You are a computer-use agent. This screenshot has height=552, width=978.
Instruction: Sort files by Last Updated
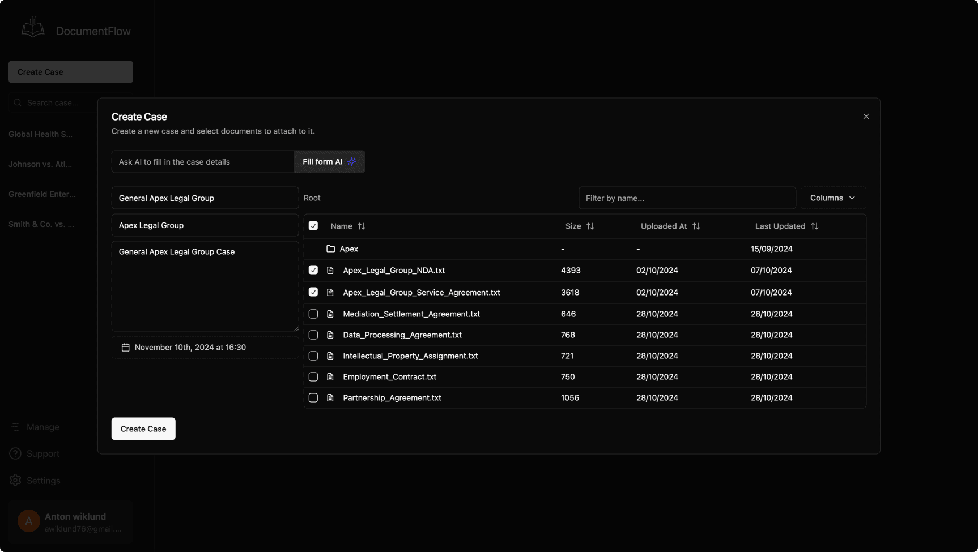tap(815, 226)
